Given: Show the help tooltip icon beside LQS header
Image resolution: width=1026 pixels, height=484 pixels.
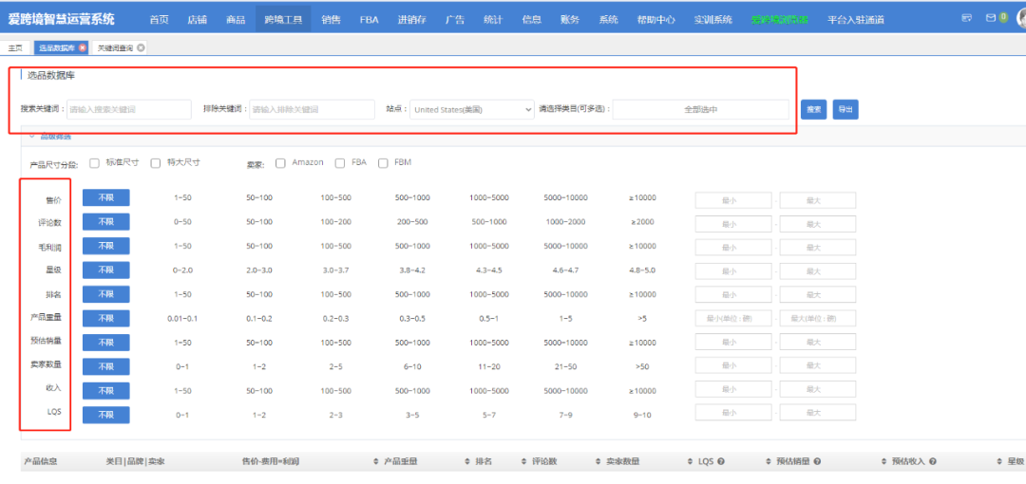Looking at the screenshot, I should pos(721,461).
